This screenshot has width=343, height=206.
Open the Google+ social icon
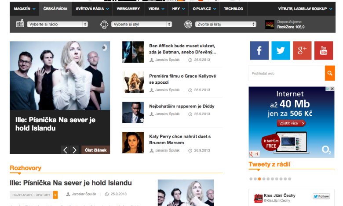[x=302, y=50]
